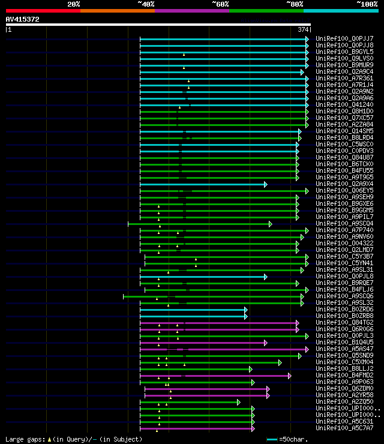Click the yellow gap marker on the UniRef100_B9GYL5 row
Image resolution: width=384 pixels, height=444 pixels.
[184, 55]
